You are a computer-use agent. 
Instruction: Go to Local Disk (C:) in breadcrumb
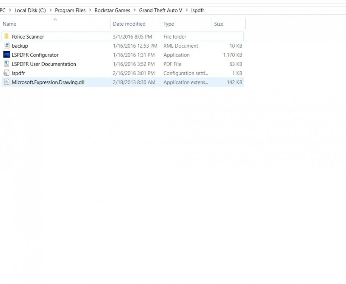(x=30, y=10)
